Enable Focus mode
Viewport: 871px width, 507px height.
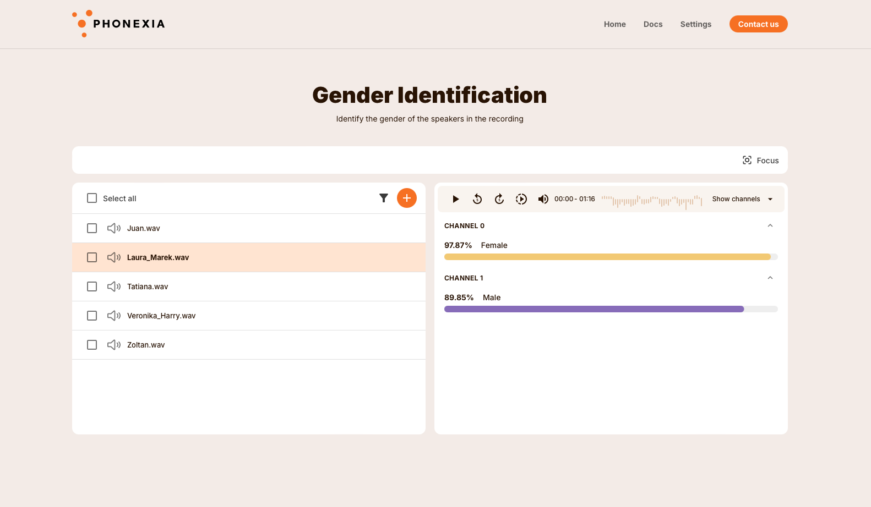click(x=760, y=160)
